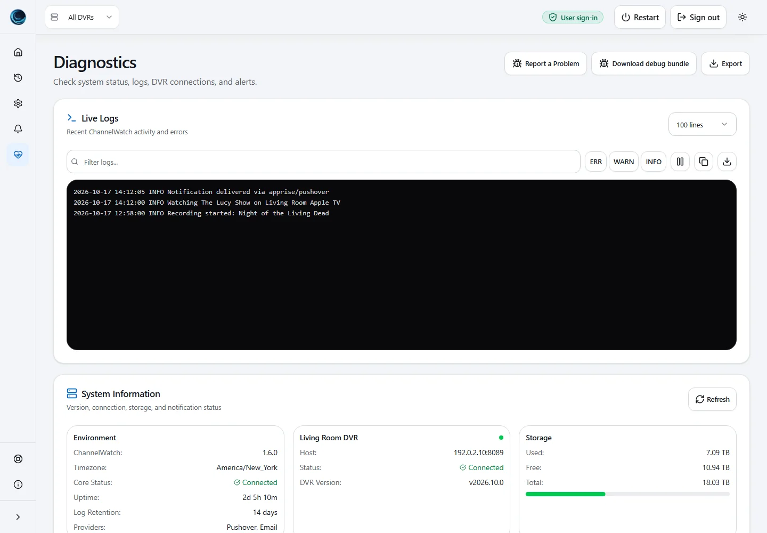Image resolution: width=767 pixels, height=533 pixels.
Task: Toggle the INFO log filter
Action: click(654, 161)
